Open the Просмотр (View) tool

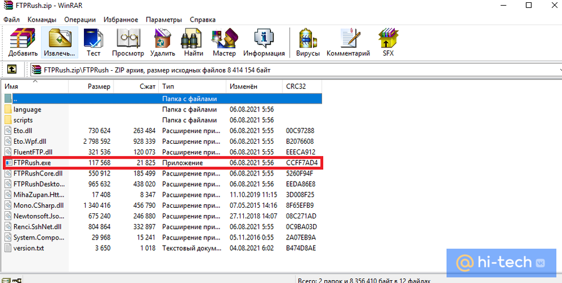pos(128,42)
